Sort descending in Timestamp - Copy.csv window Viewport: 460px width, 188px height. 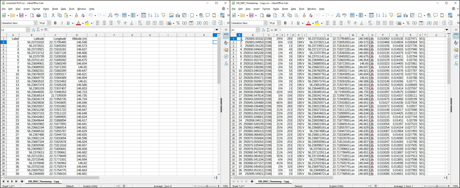[x=385, y=15]
